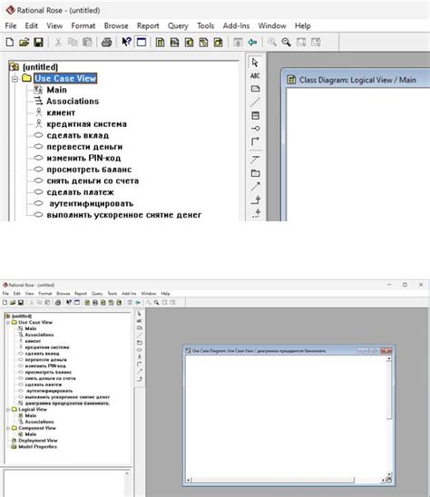Click Browse Previous Diagram blue arrow, upper toolbar
430x497 pixels.
point(252,42)
